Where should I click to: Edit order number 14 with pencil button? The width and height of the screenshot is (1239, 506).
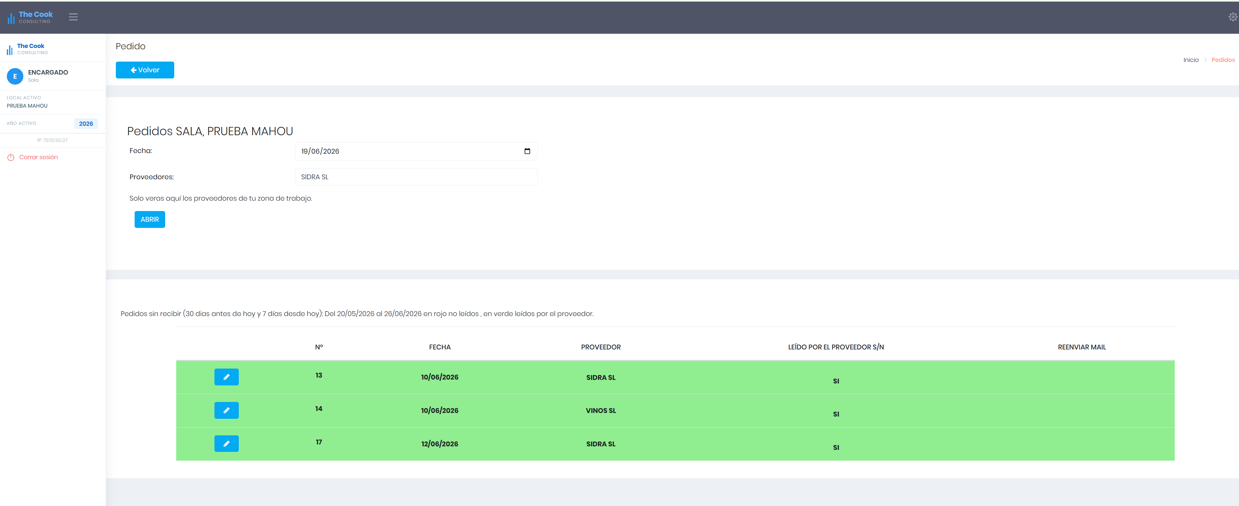pos(226,410)
